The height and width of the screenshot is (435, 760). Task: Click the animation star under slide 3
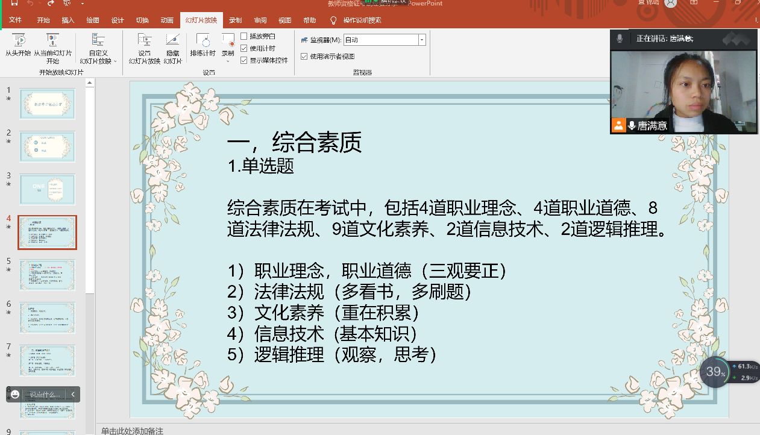click(8, 184)
